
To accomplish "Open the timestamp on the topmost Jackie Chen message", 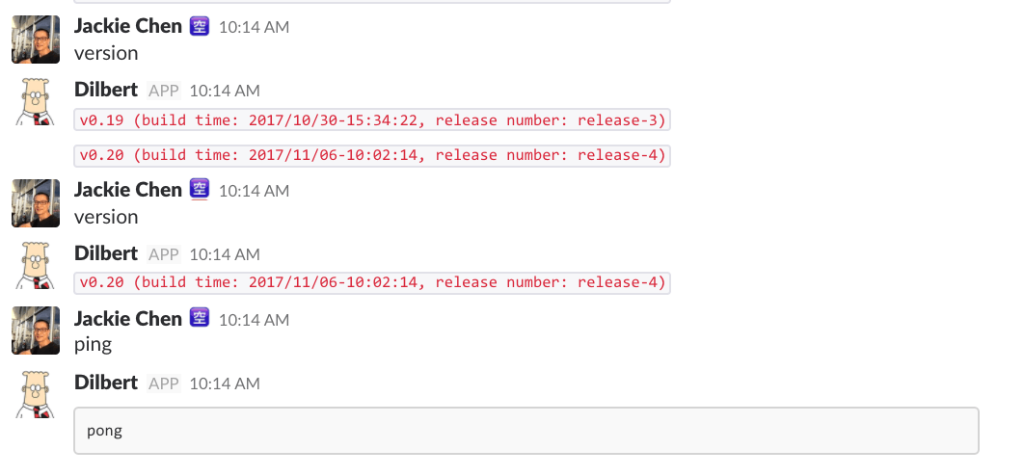I will click(x=254, y=27).
